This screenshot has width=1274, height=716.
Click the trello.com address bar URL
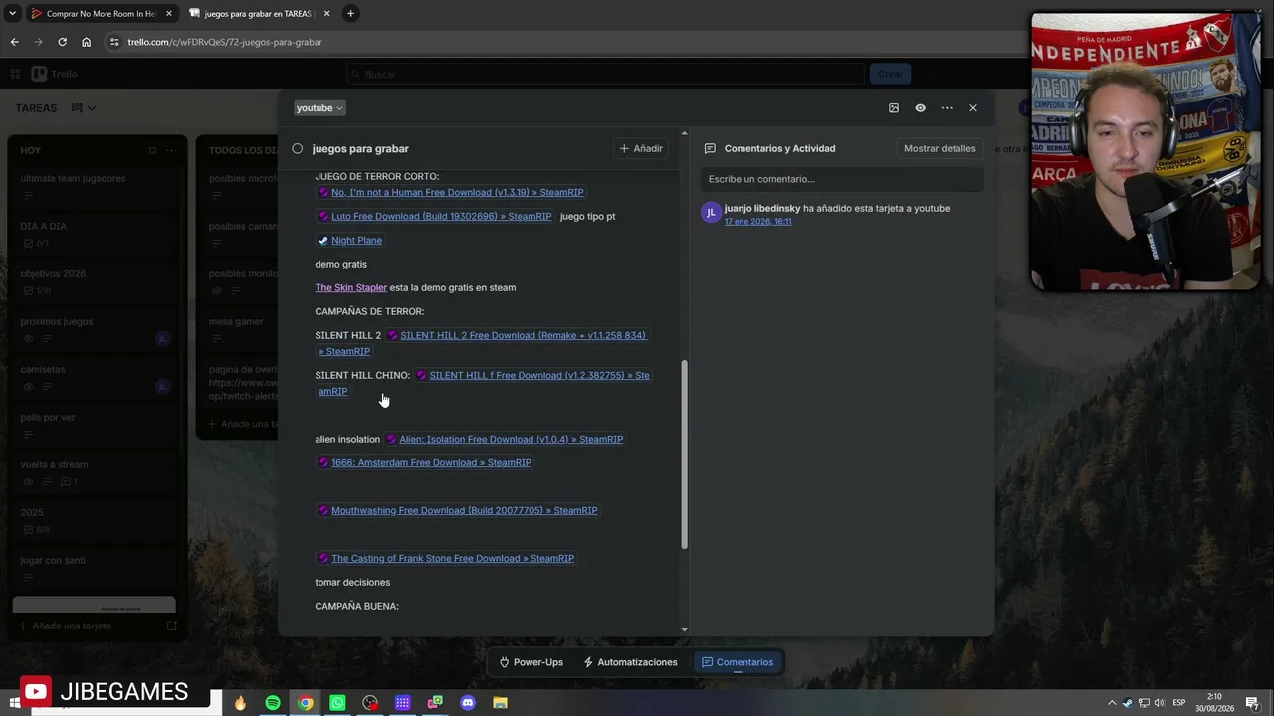[225, 42]
